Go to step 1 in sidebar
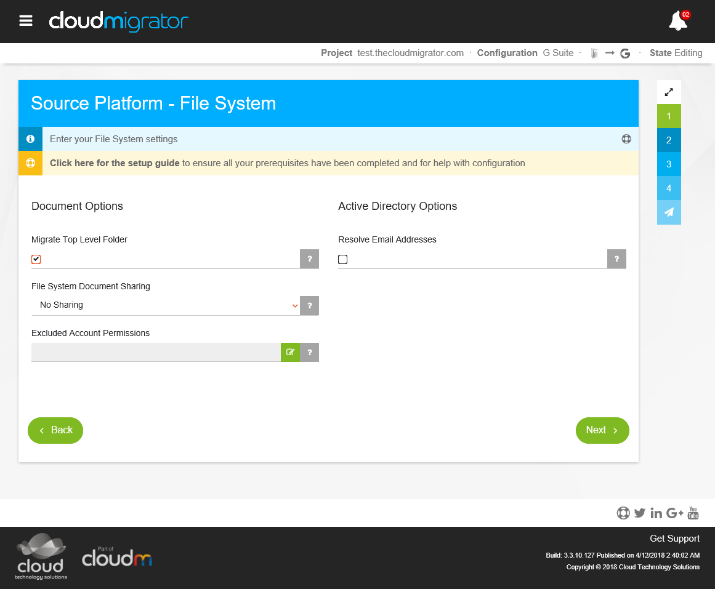 coord(669,116)
